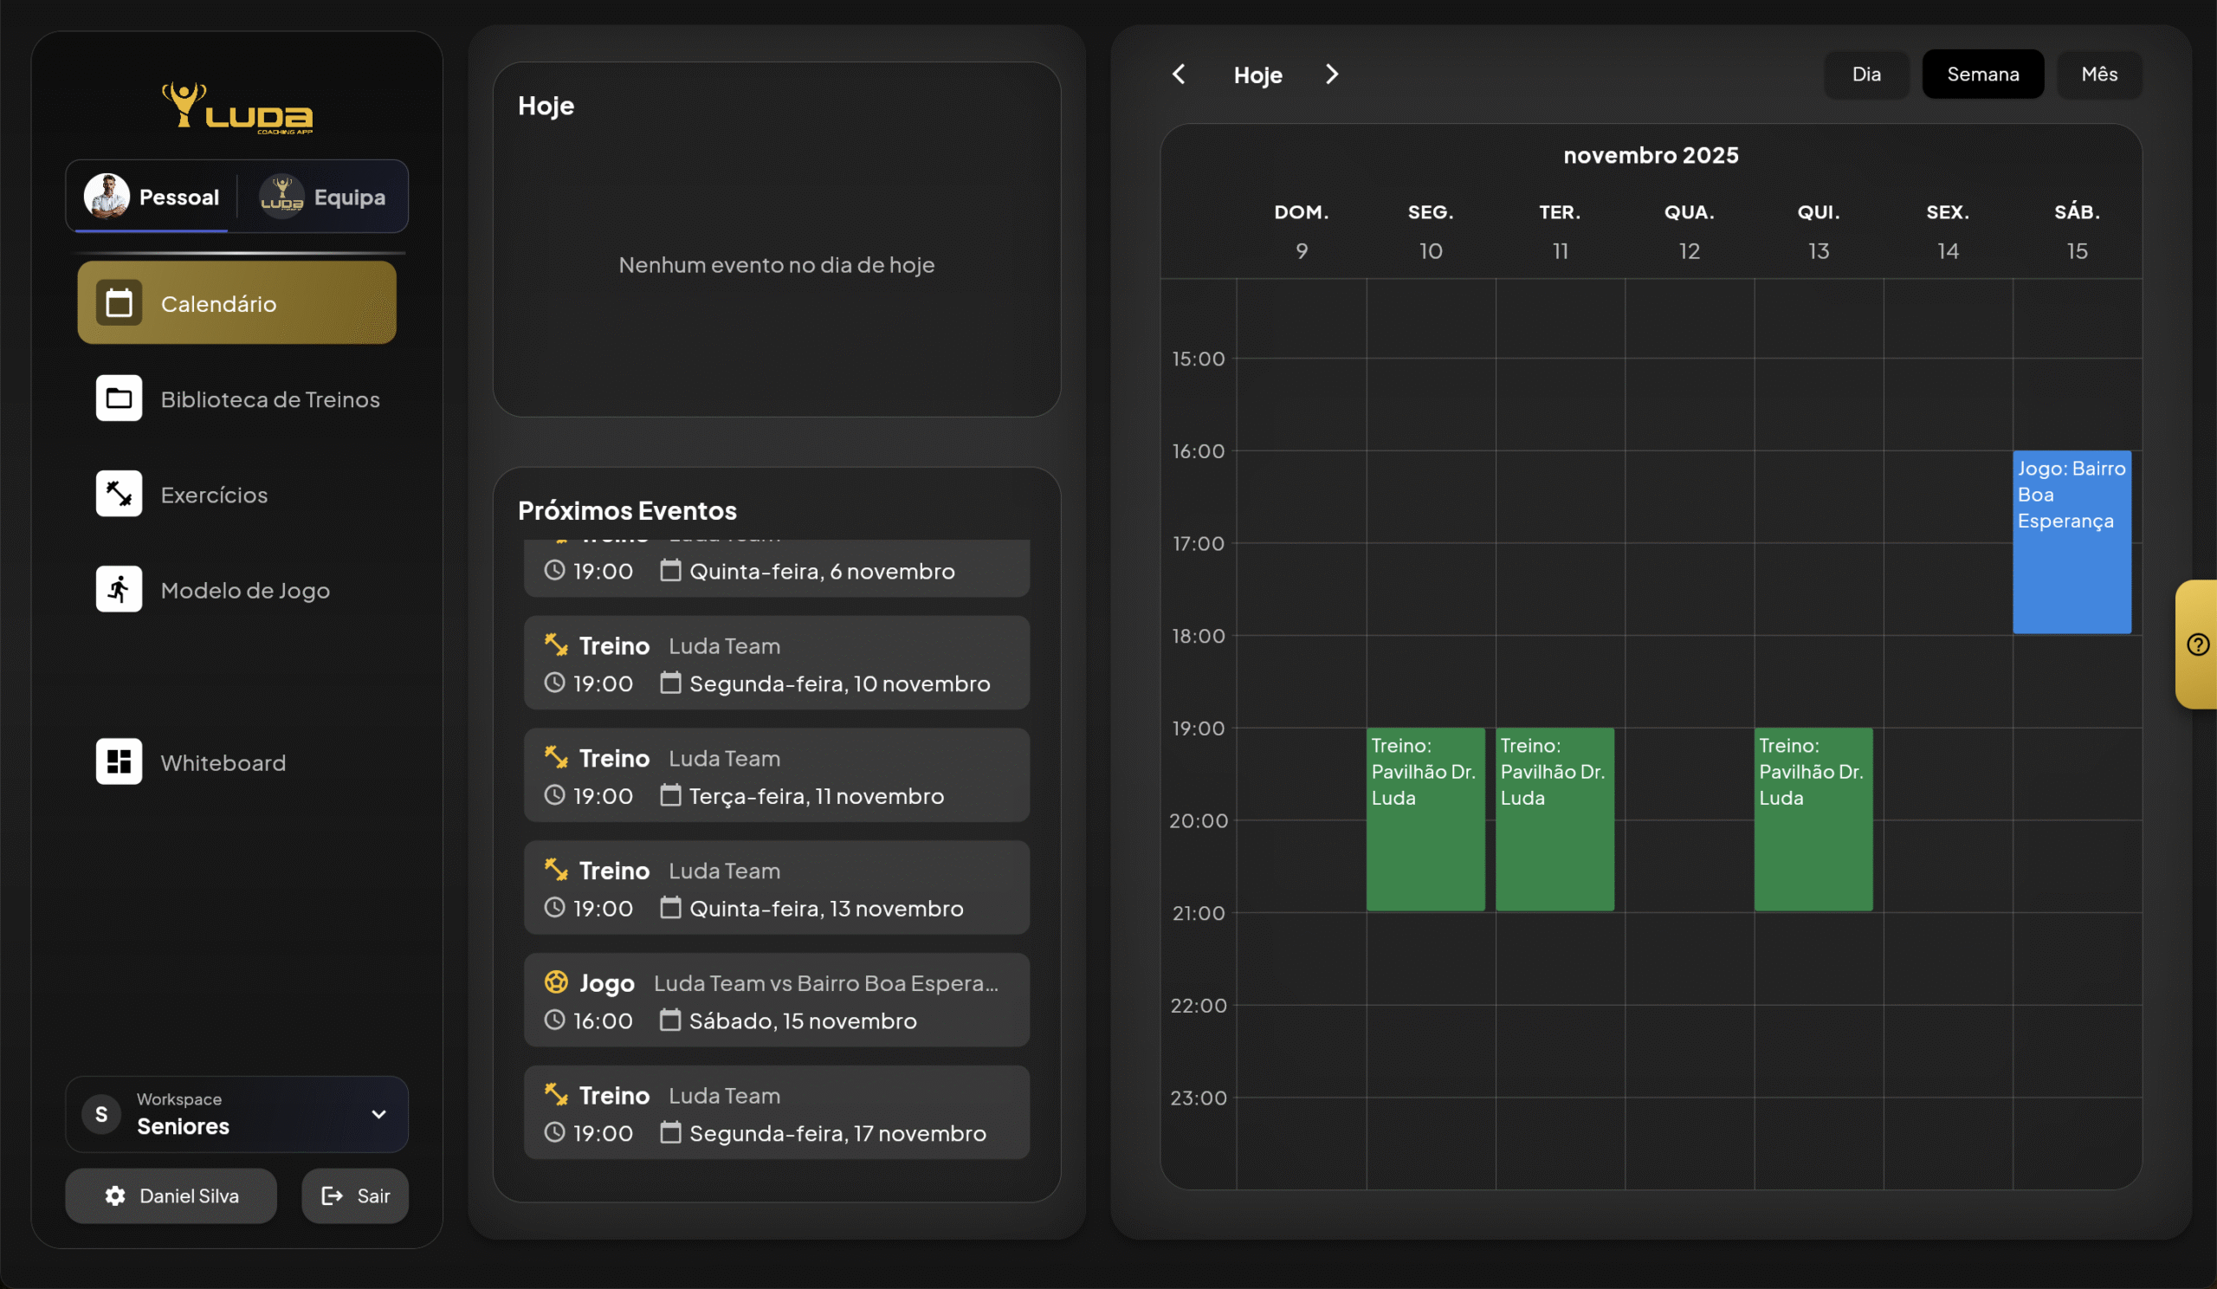The image size is (2217, 1289).
Task: Click the Sair logout button
Action: 354,1195
